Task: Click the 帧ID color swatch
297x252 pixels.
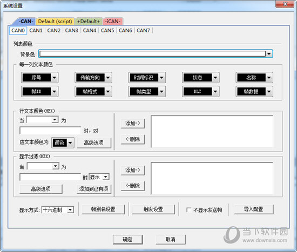Action: coord(36,91)
